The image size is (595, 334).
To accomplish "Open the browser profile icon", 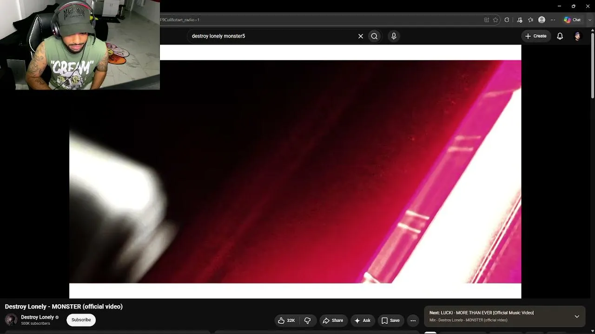I will [x=542, y=20].
